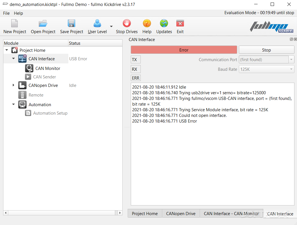The width and height of the screenshot is (297, 225).
Task: Expand the CANopen Drive tree node
Action: (13, 85)
